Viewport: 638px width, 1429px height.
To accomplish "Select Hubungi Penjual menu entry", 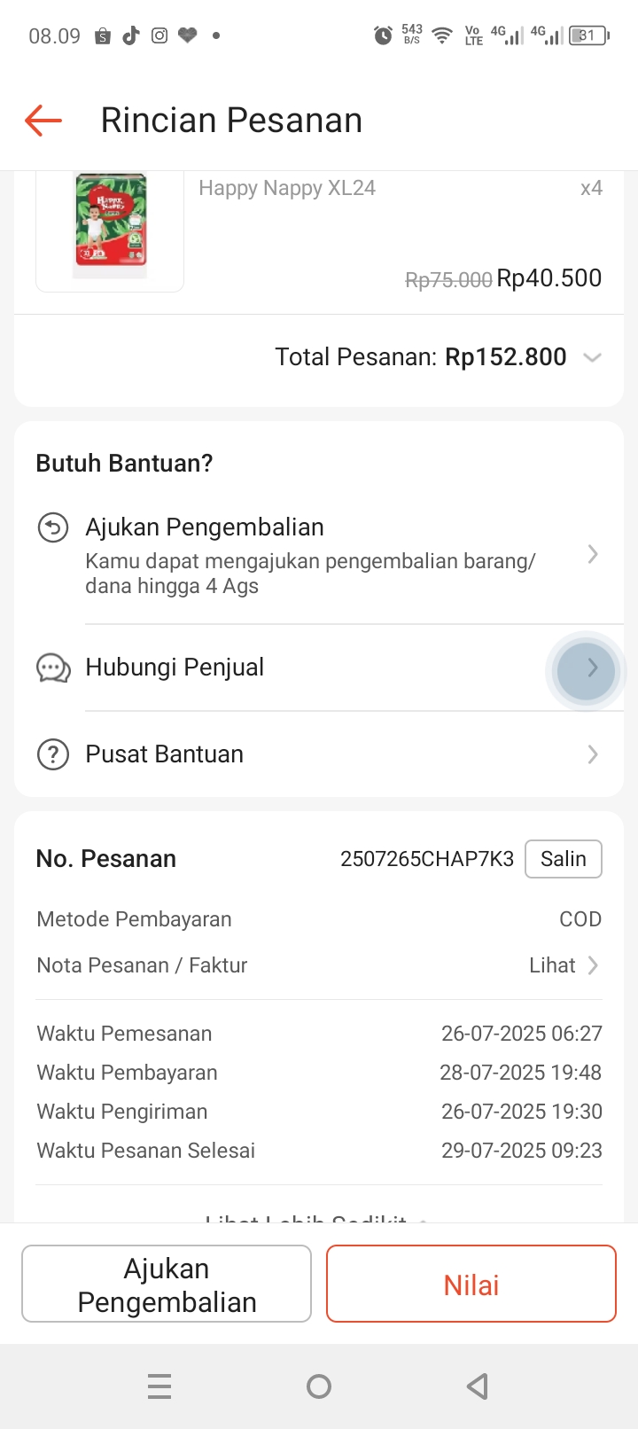I will (x=175, y=668).
